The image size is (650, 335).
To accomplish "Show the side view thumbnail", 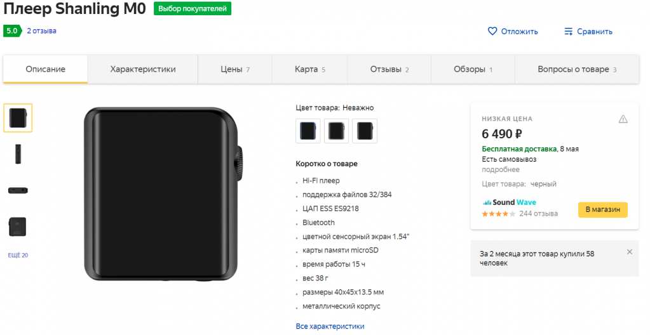I will tap(18, 154).
